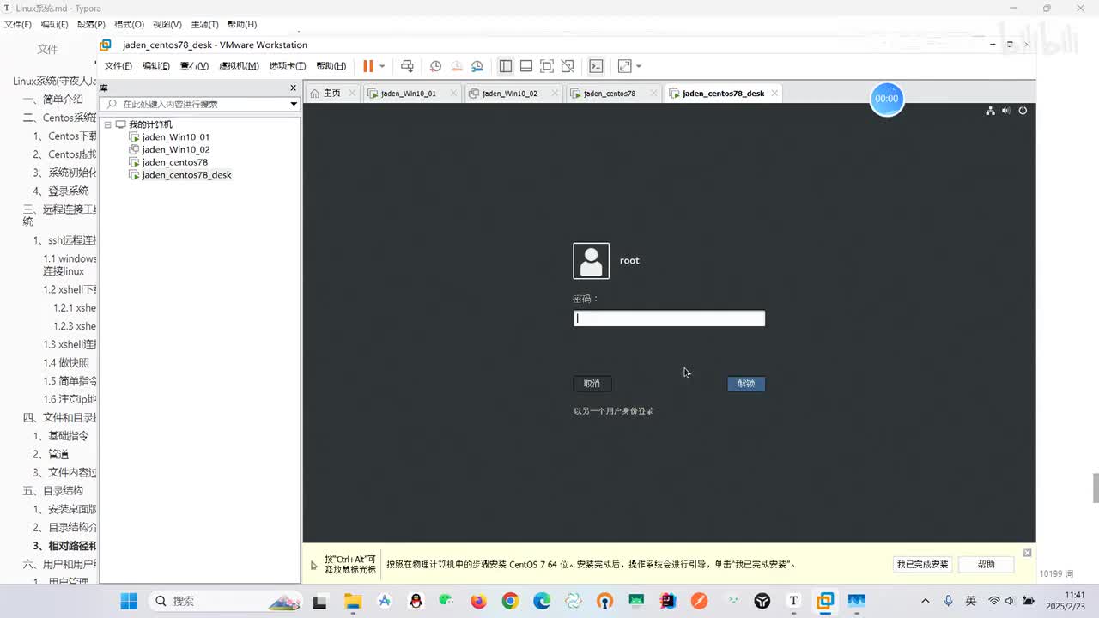Close the install hint bar
1099x618 pixels.
click(1027, 553)
